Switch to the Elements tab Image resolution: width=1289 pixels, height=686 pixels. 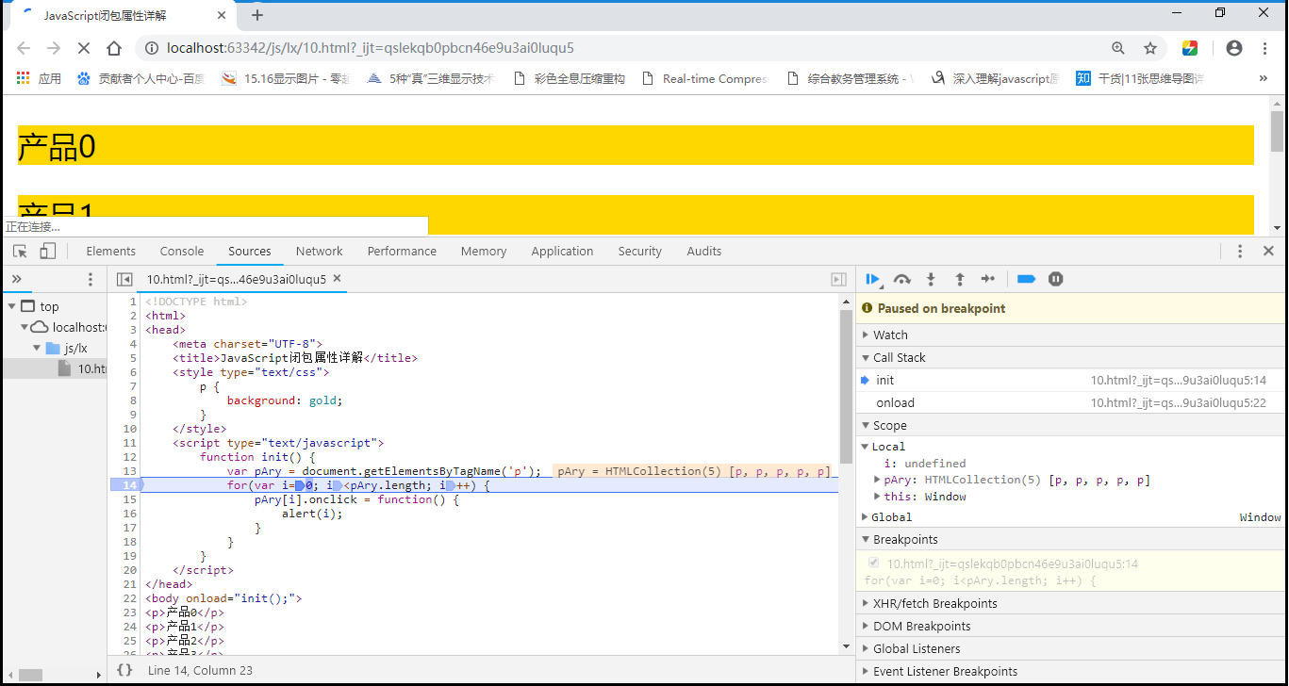point(111,252)
